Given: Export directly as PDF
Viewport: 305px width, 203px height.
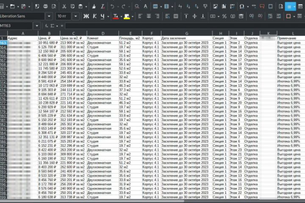Looking at the screenshot, I should (x=37, y=6).
